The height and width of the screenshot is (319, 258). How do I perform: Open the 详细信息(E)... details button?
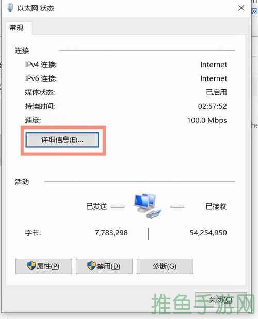[62, 140]
